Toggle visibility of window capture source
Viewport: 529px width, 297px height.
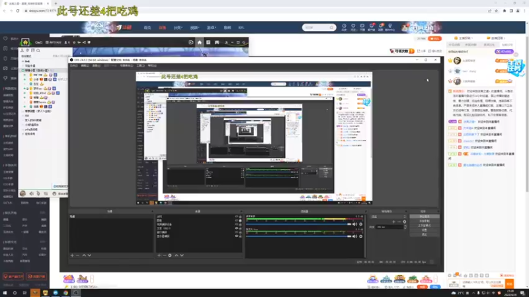click(237, 232)
